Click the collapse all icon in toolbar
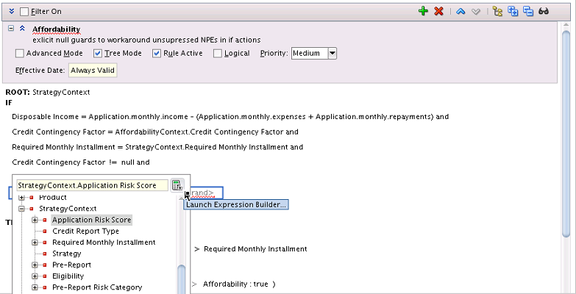The width and height of the screenshot is (576, 294). [528, 11]
